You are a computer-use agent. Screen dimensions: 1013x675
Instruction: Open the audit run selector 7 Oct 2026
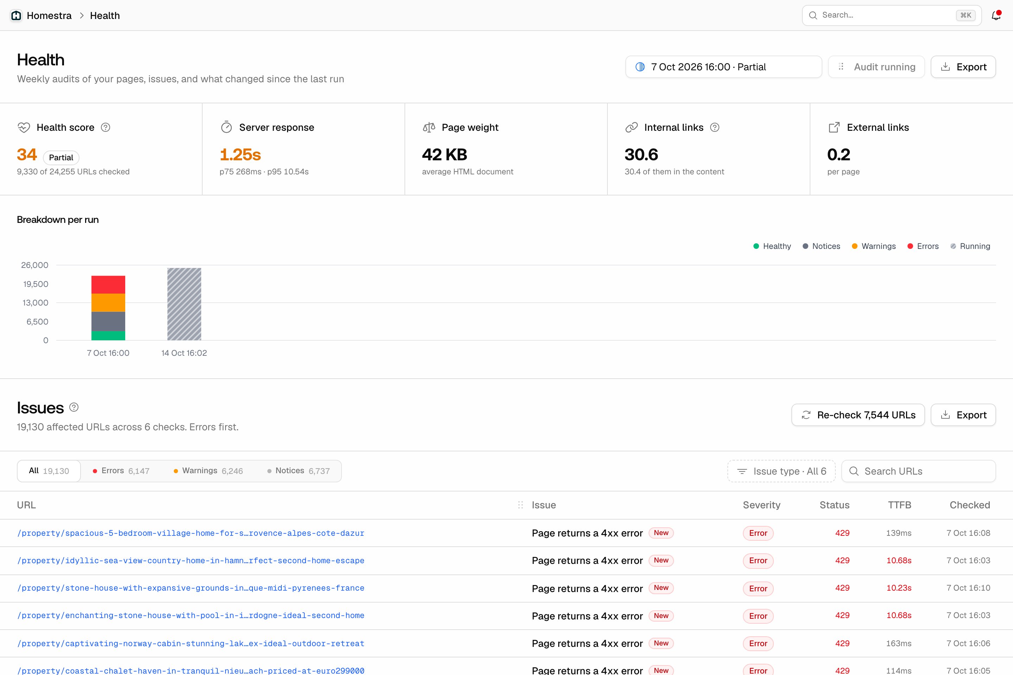(724, 67)
